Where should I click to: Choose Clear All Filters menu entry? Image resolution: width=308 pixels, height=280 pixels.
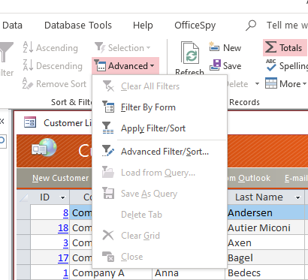[x=159, y=86]
